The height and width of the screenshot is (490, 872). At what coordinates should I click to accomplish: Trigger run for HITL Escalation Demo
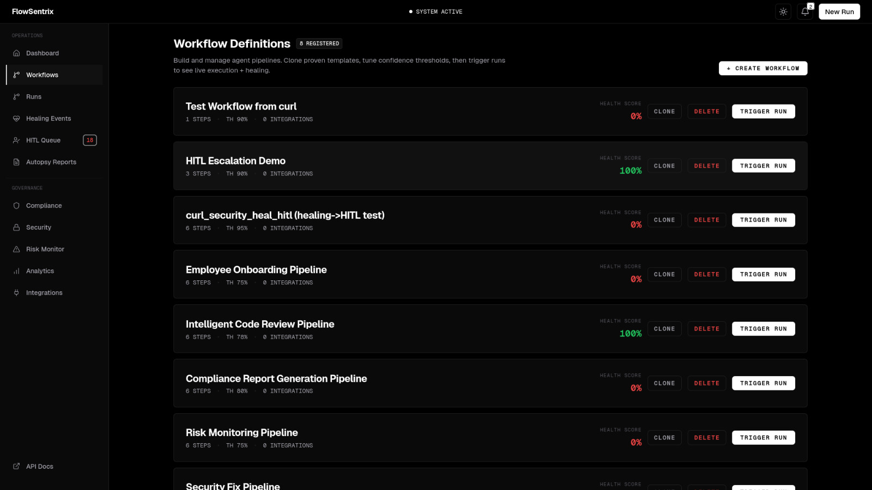(x=764, y=166)
